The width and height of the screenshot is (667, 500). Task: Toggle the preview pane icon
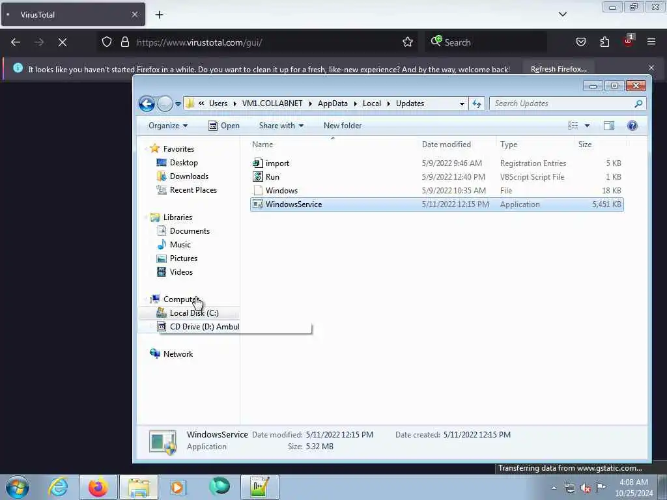coord(609,126)
